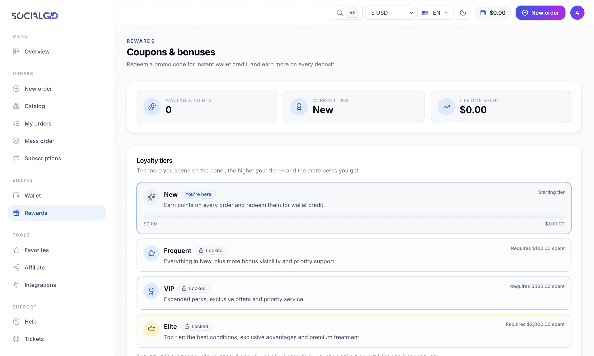Click the Frequent tier star icon
Viewport: 594px width, 356px height.
(x=151, y=253)
